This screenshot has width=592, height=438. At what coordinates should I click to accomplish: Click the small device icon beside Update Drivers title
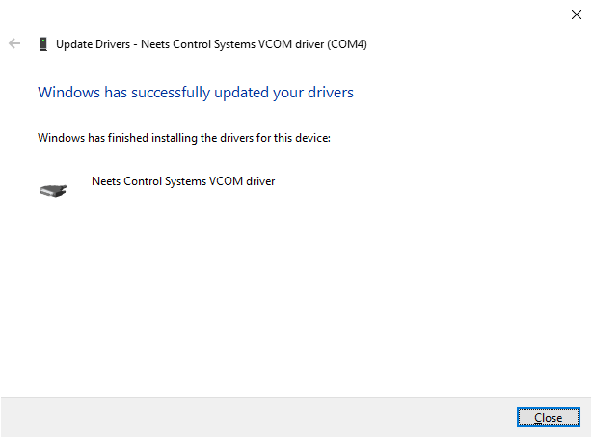tap(43, 44)
